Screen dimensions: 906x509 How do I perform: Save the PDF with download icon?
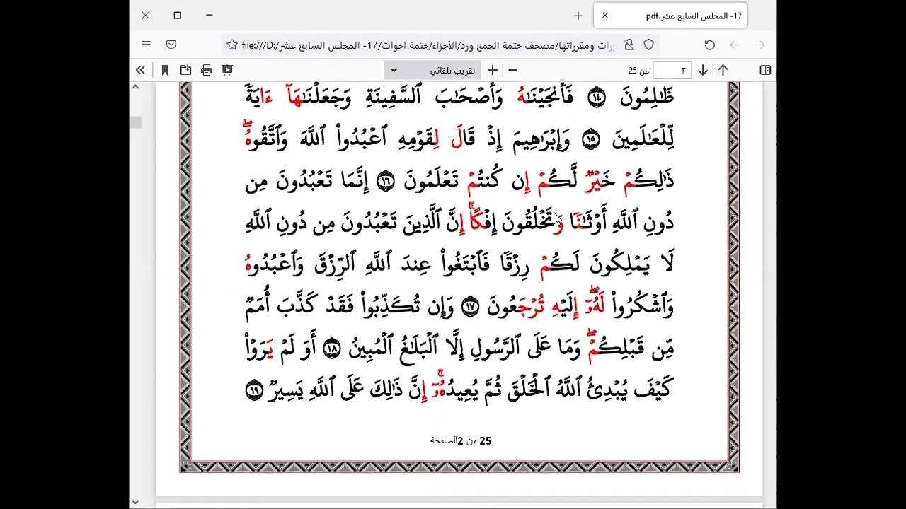tap(185, 70)
